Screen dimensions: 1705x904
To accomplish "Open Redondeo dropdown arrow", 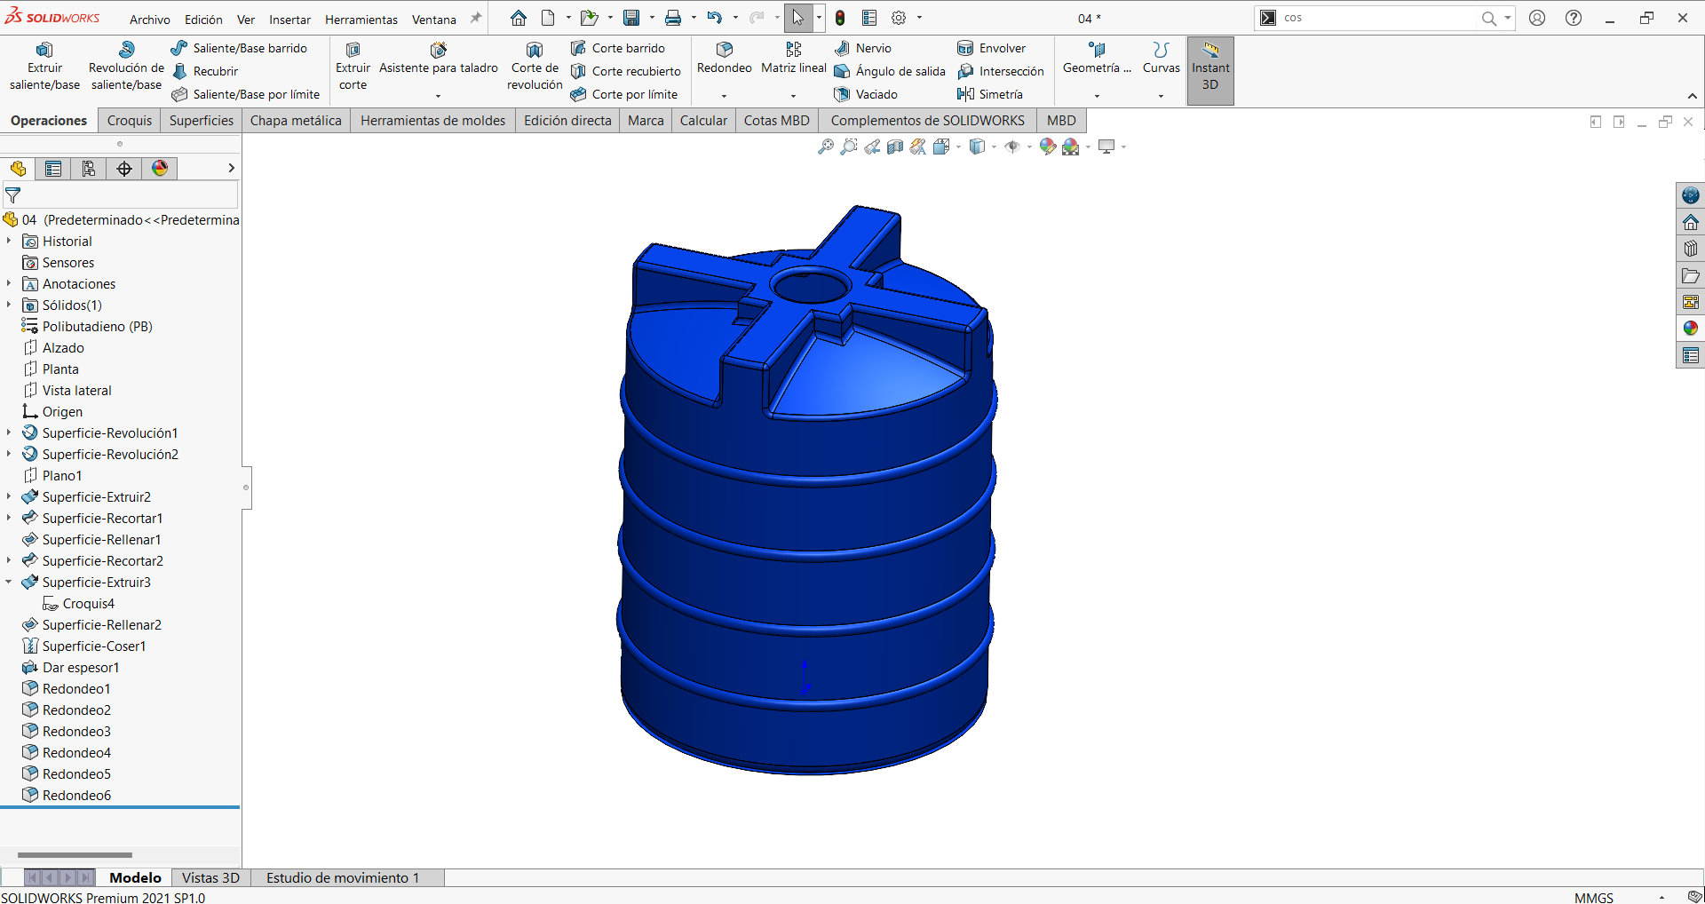I will coord(724,96).
